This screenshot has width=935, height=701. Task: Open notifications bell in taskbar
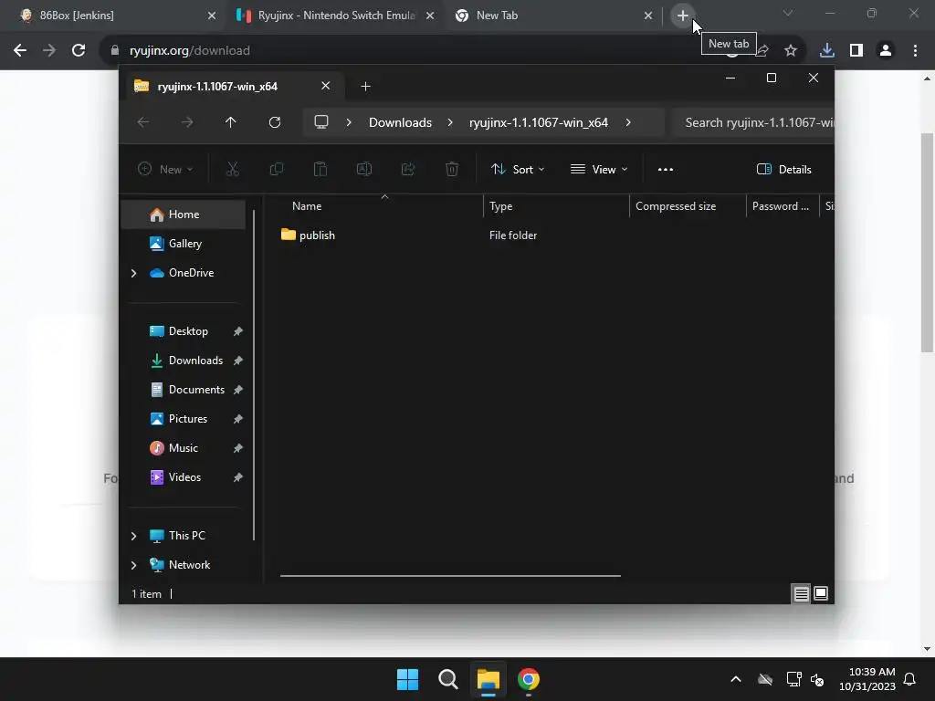point(909,679)
